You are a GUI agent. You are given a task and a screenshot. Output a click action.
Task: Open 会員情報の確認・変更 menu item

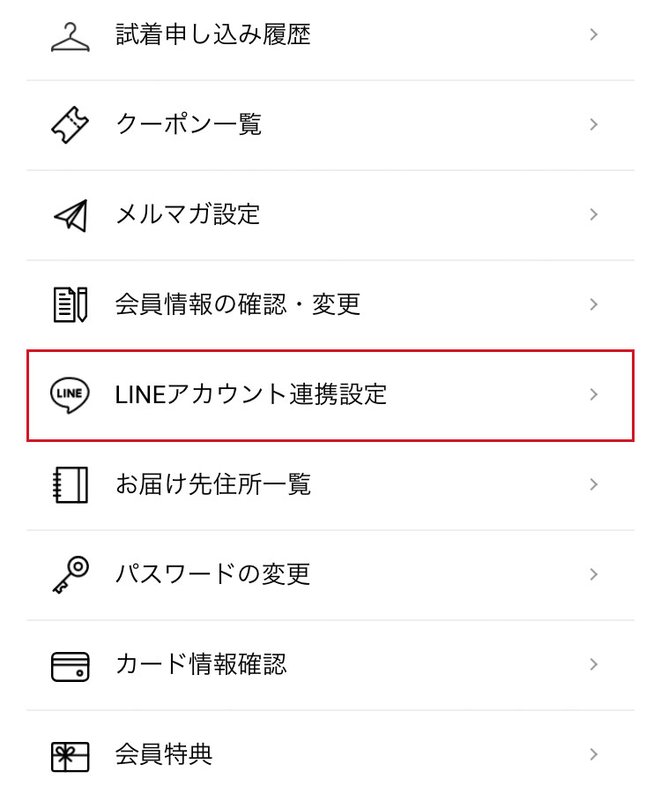click(x=238, y=304)
